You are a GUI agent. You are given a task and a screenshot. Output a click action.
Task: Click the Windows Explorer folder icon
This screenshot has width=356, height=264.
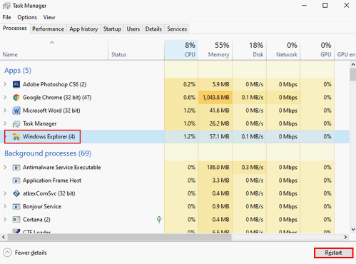(x=16, y=137)
